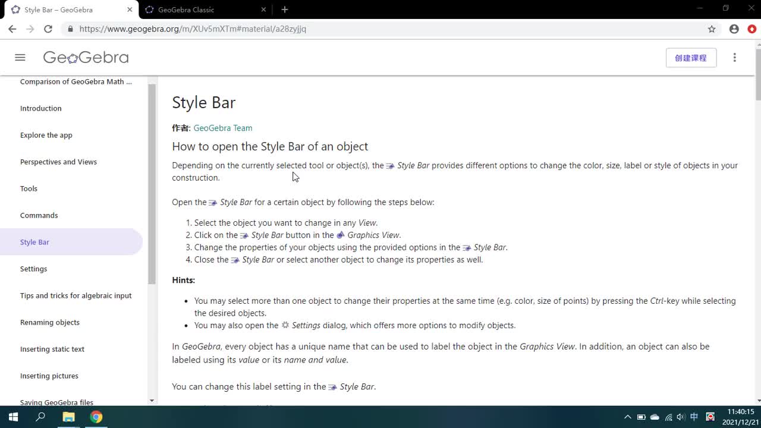Open the taskbar clock and date
Screen dimensions: 761x428
click(x=740, y=417)
